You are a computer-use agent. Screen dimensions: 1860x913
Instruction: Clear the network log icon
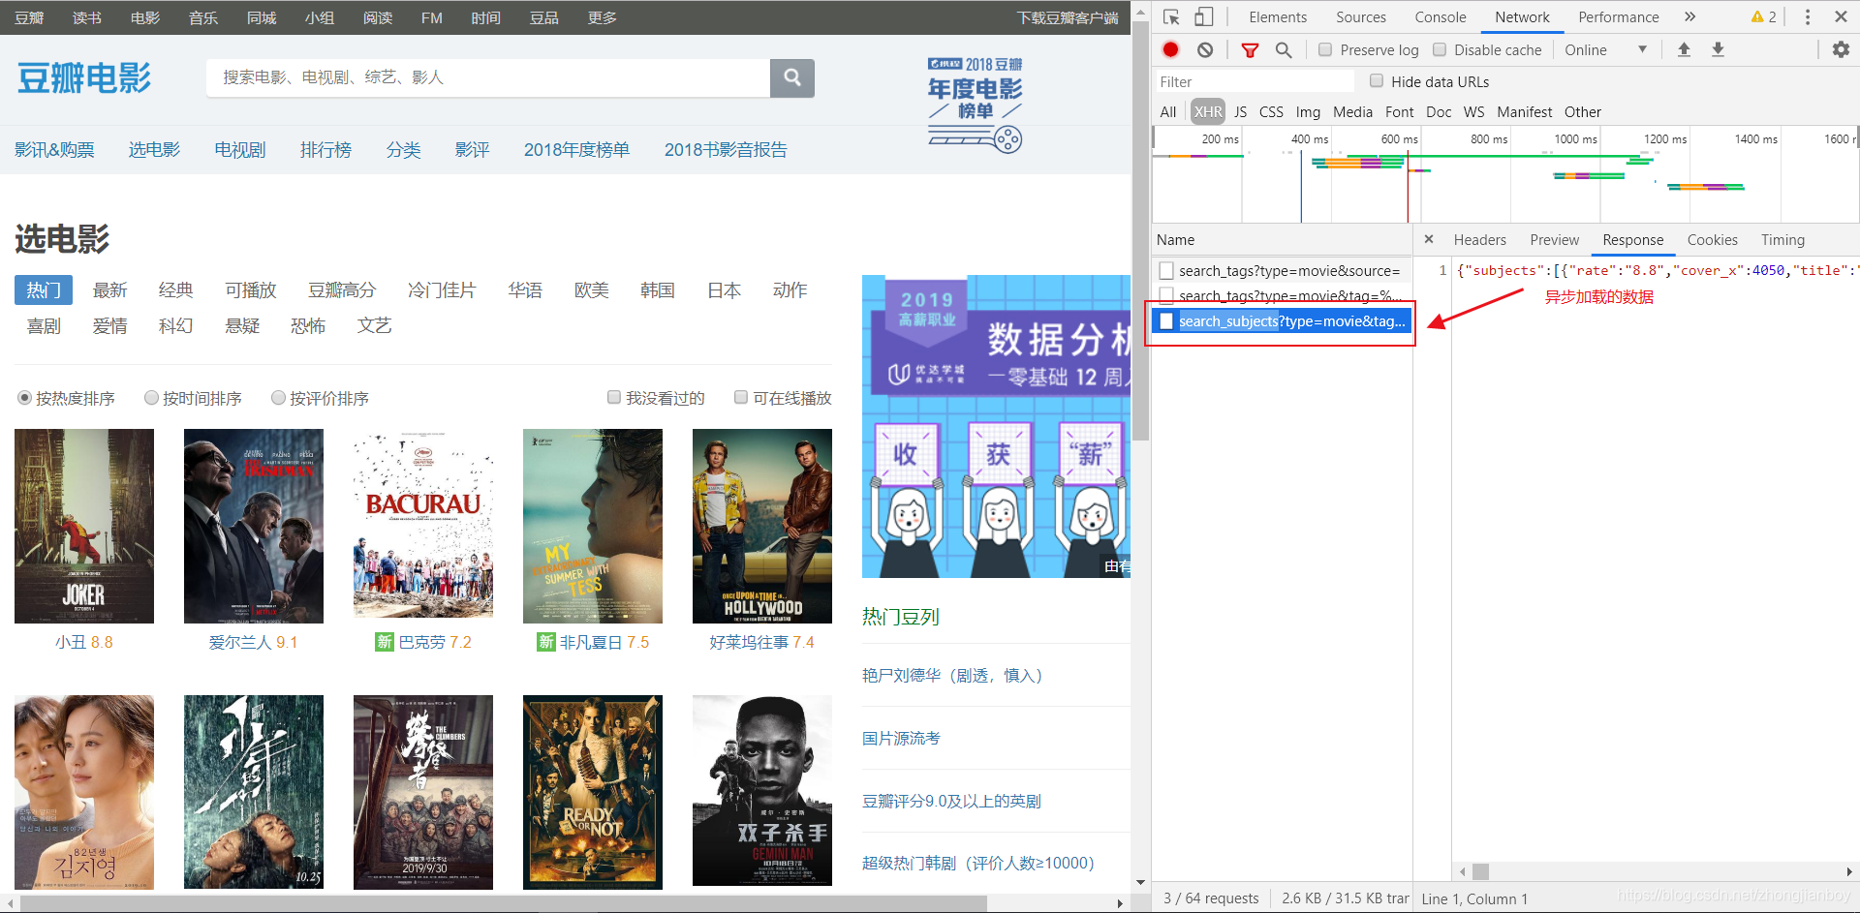pos(1205,49)
